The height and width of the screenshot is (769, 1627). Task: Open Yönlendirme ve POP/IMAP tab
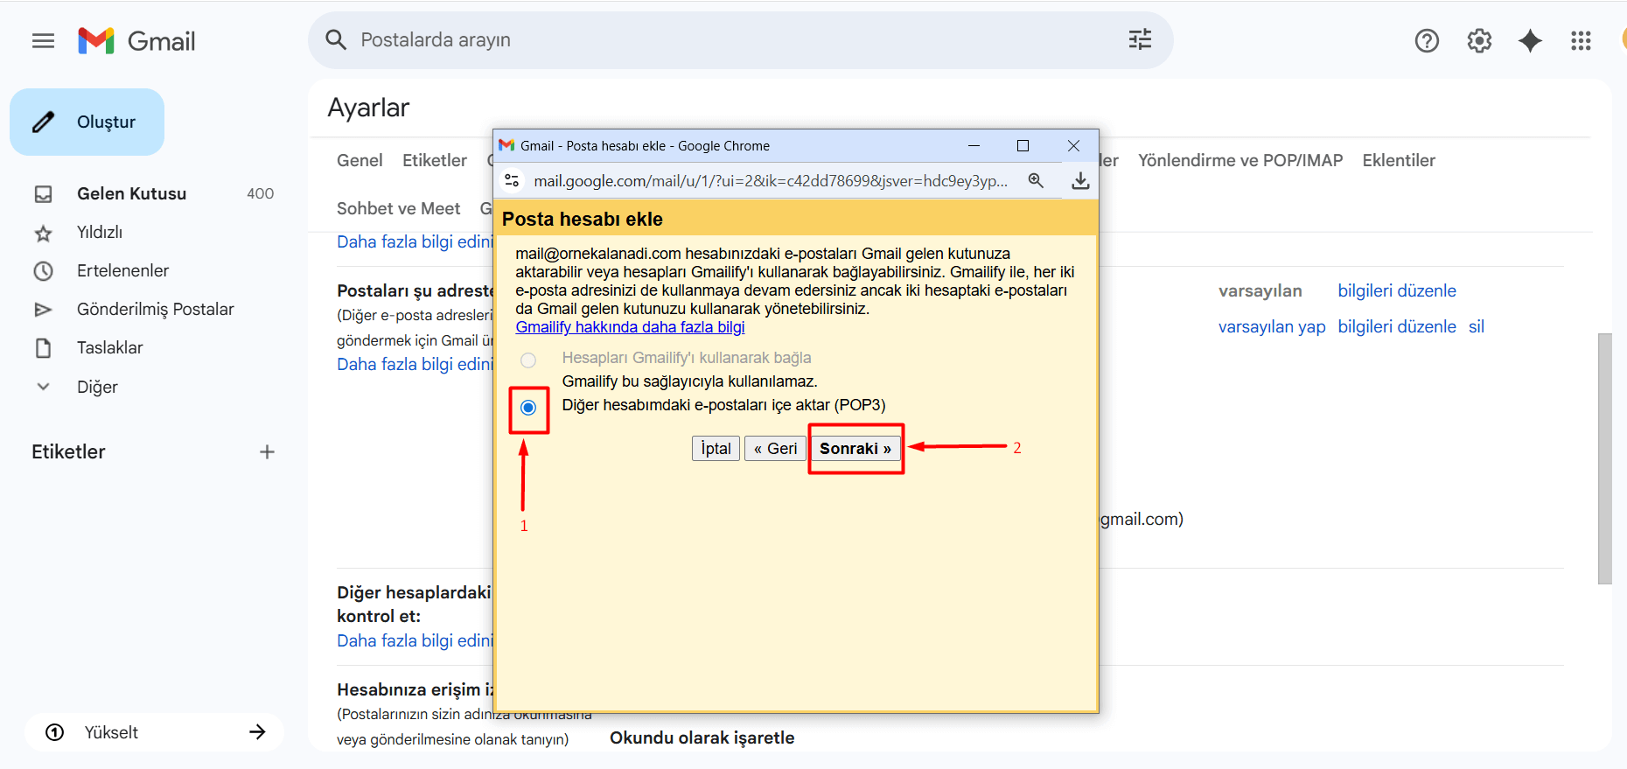coord(1239,160)
